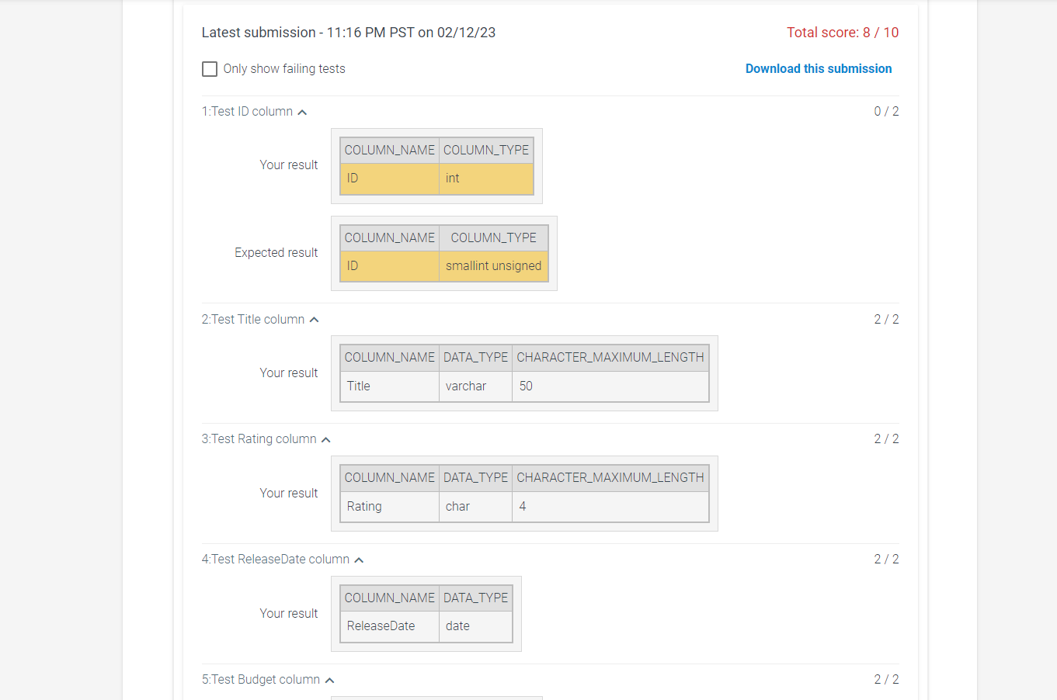Open "Download this submission"

818,68
